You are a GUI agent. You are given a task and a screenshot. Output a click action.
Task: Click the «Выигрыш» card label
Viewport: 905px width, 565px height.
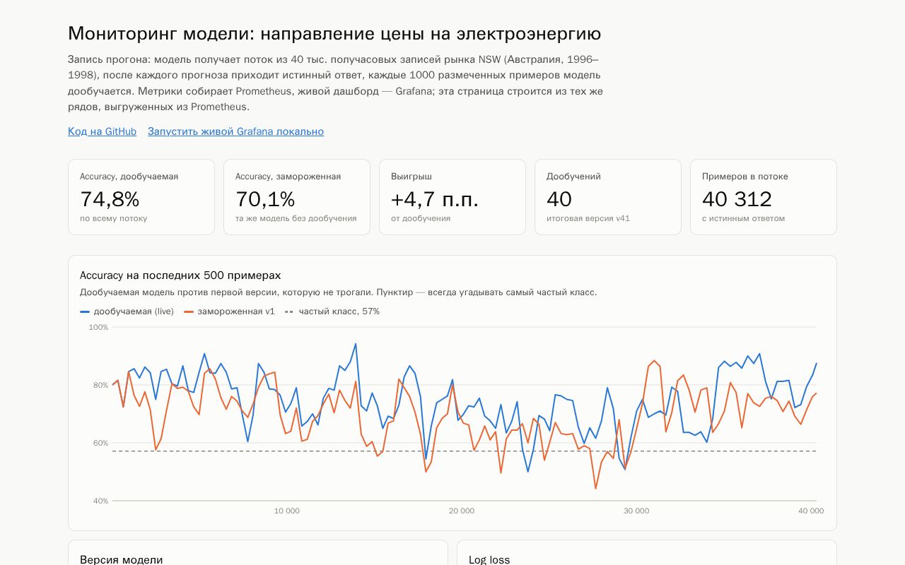tap(411, 177)
